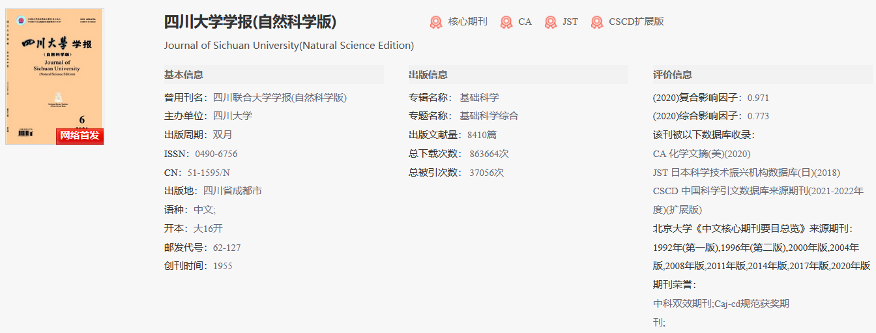876x333 pixels.
Task: Click the 该刊被以下数据库收录 label
Action: coord(704,135)
